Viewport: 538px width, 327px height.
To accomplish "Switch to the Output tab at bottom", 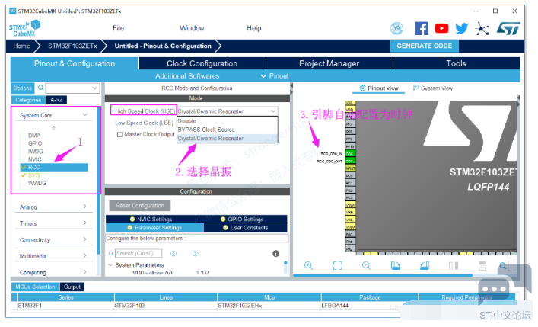I will [72, 287].
